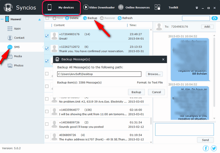The image size is (220, 153).
Task: Open Photos in the sidebar
Action: pyautogui.click(x=19, y=66)
